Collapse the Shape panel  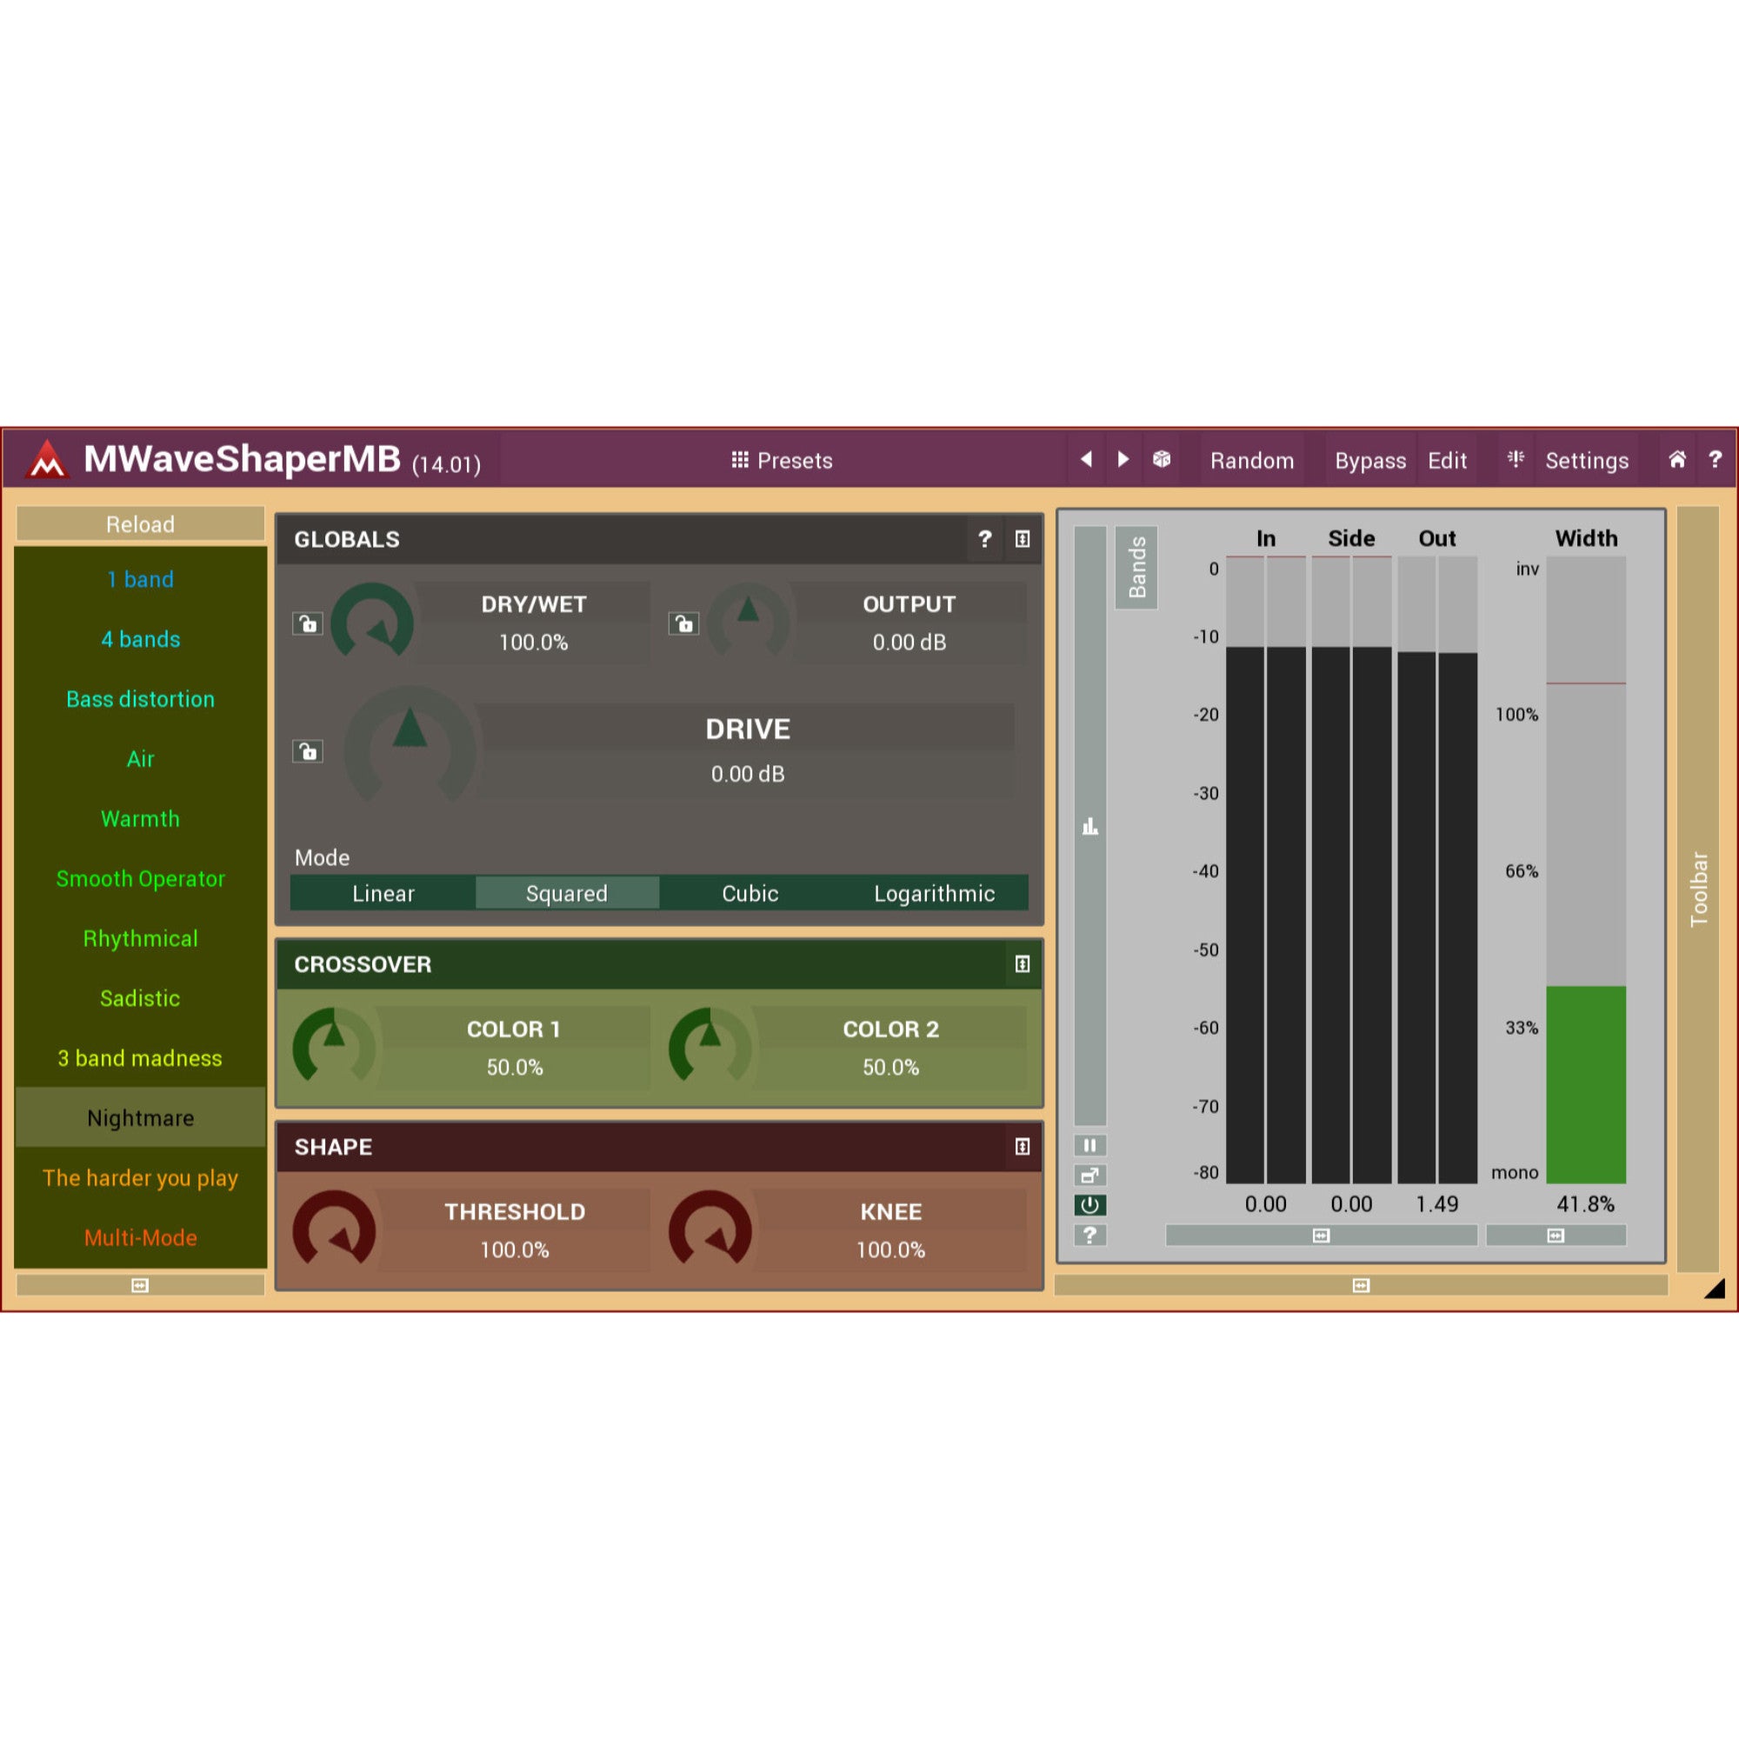click(1023, 1147)
